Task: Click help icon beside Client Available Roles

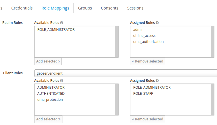Action: pos(62,81)
